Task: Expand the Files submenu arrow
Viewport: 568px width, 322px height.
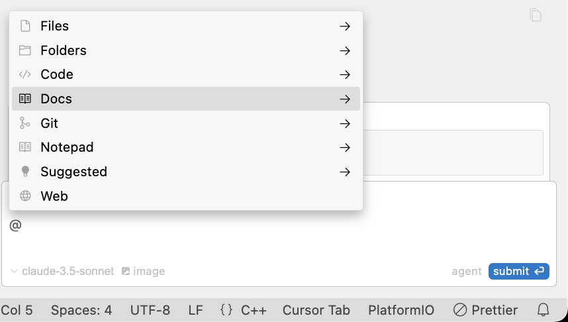Action: (344, 27)
